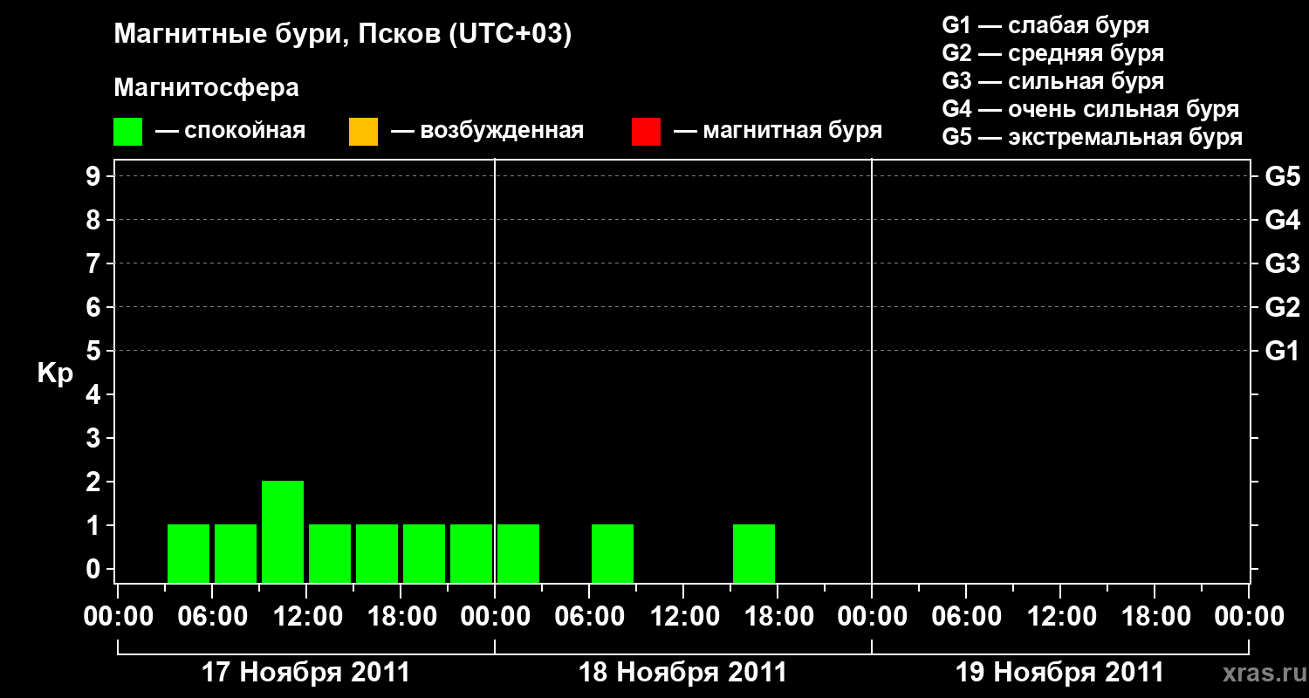Click the 'Kp' axis title

pyautogui.click(x=55, y=373)
